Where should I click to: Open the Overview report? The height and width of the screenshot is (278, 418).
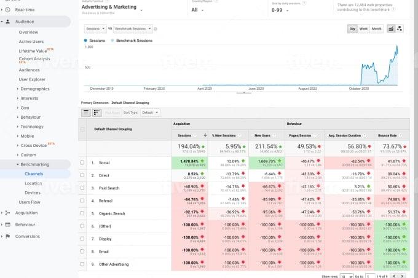click(28, 32)
